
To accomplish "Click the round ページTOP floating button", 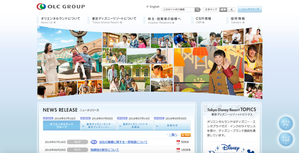I will click(x=286, y=139).
